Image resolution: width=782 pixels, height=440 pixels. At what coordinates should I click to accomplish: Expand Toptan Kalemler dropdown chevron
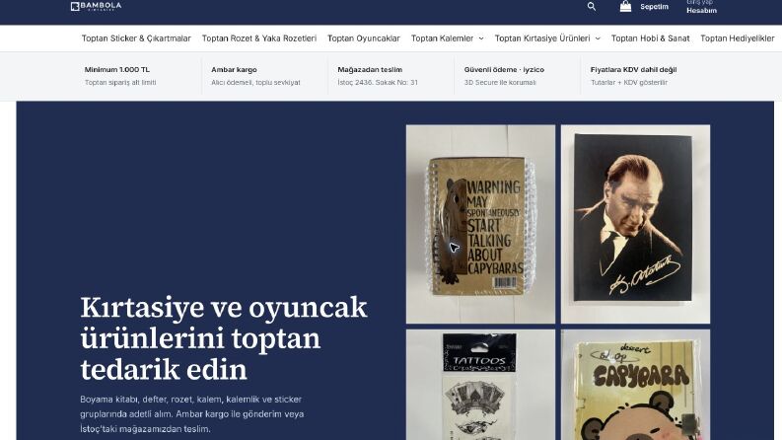(481, 38)
